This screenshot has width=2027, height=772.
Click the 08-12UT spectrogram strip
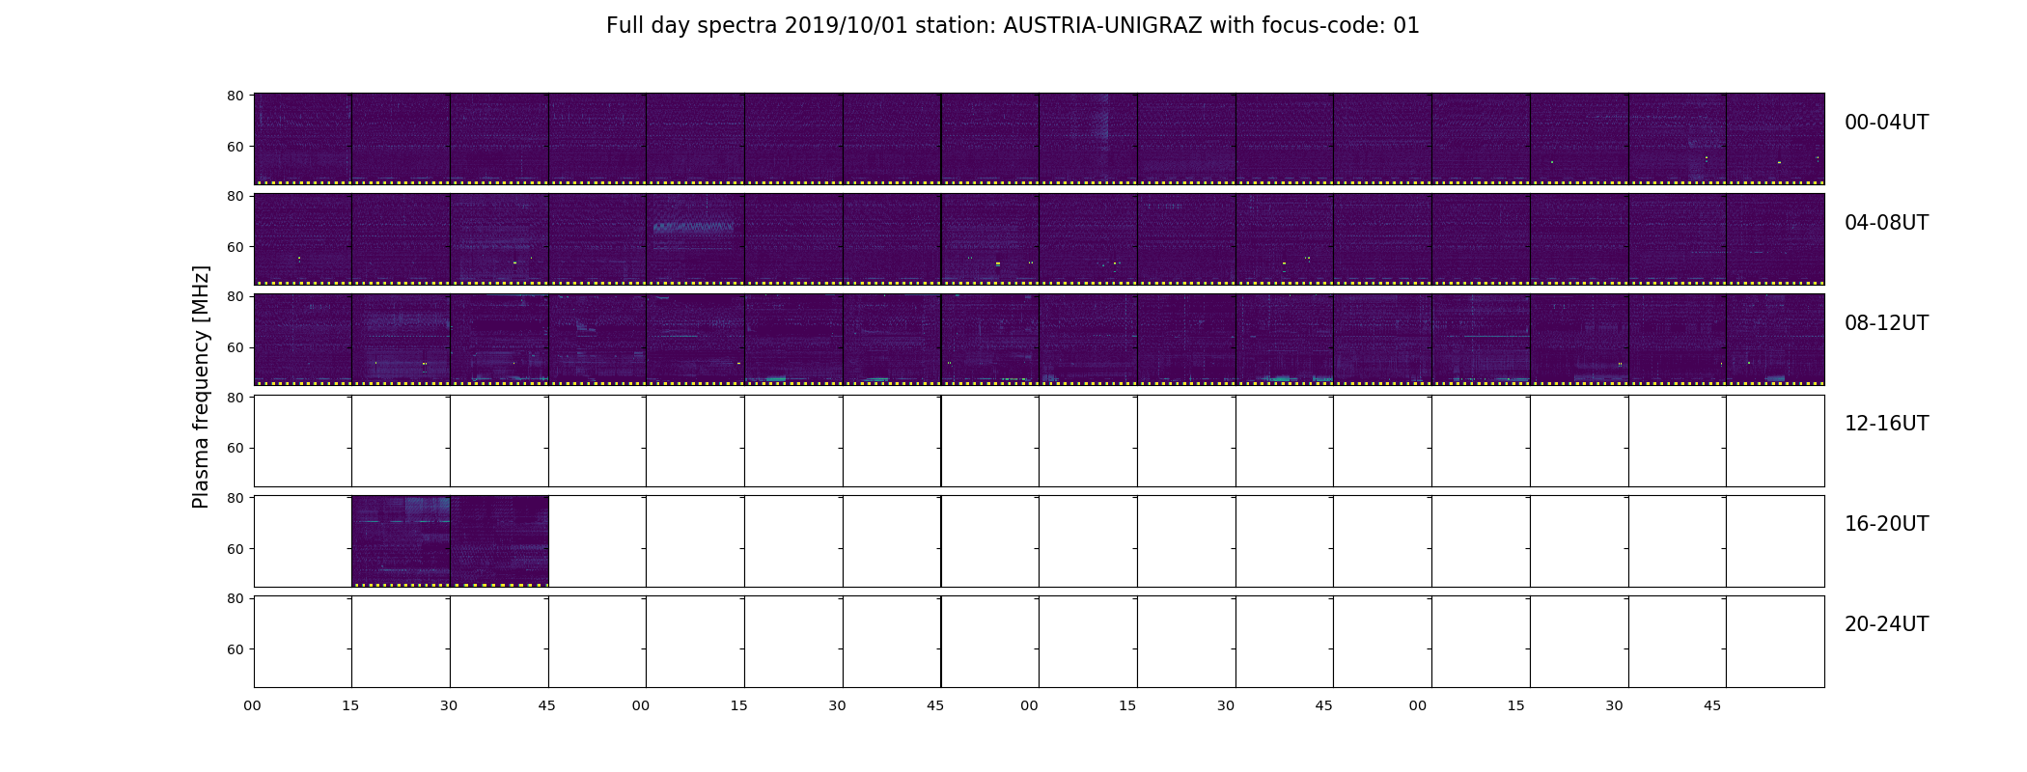point(1039,340)
